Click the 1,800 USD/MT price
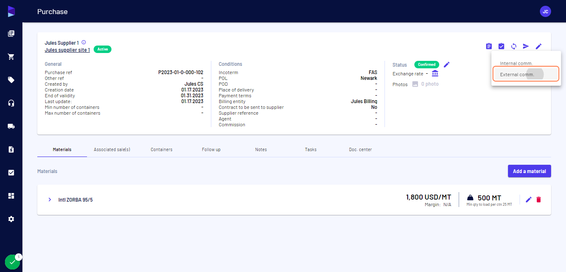 (x=428, y=197)
